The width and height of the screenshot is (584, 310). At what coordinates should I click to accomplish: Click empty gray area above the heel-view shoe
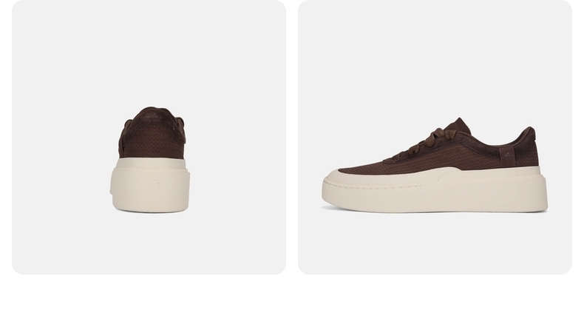pyautogui.click(x=149, y=53)
